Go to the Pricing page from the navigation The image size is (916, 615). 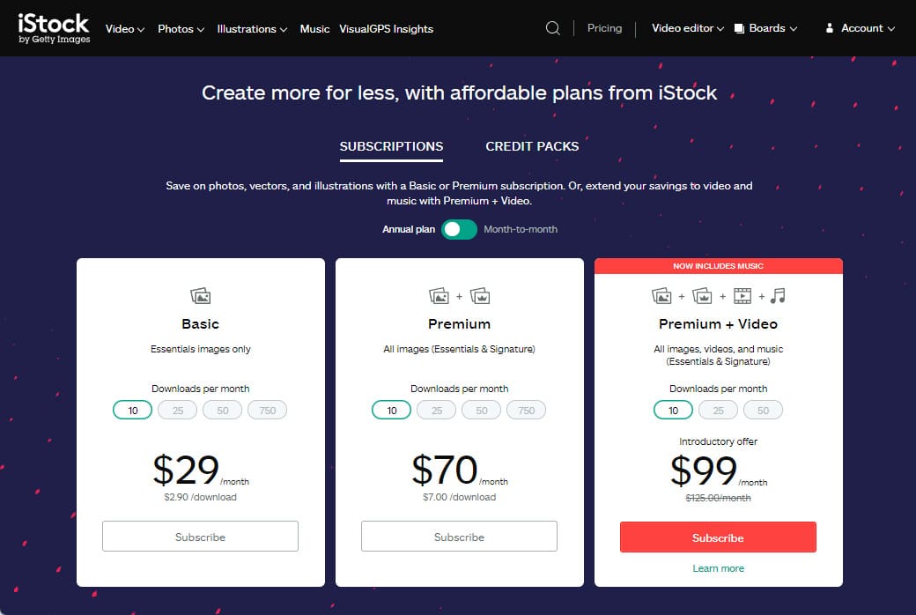(604, 27)
